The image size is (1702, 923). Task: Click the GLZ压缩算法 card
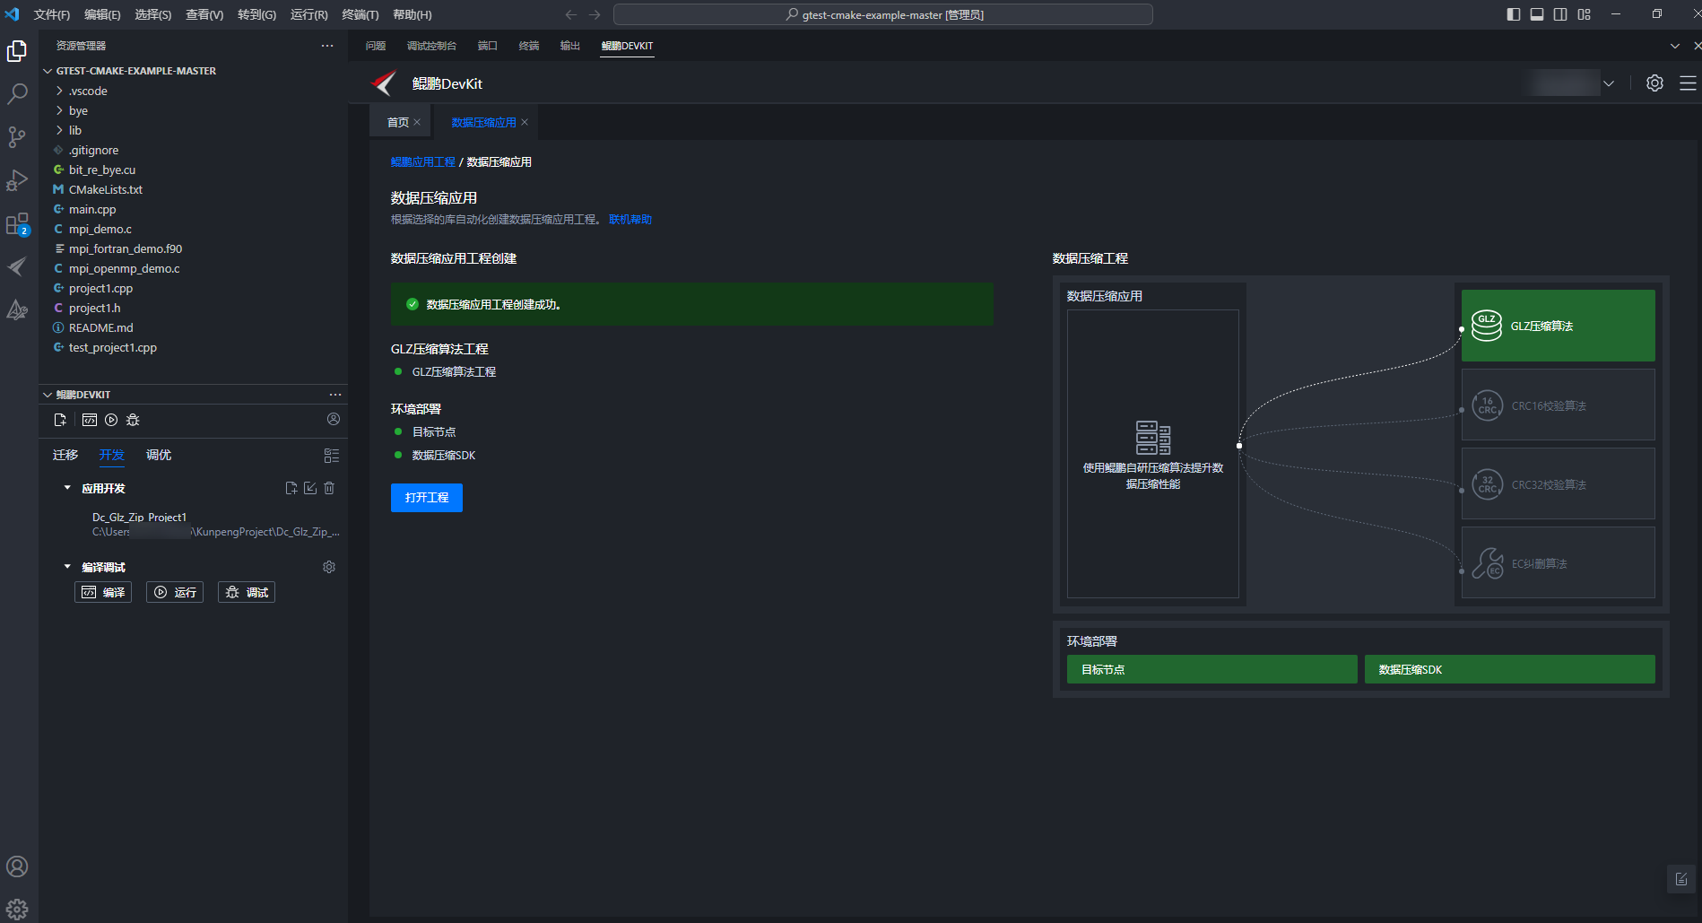[1559, 326]
